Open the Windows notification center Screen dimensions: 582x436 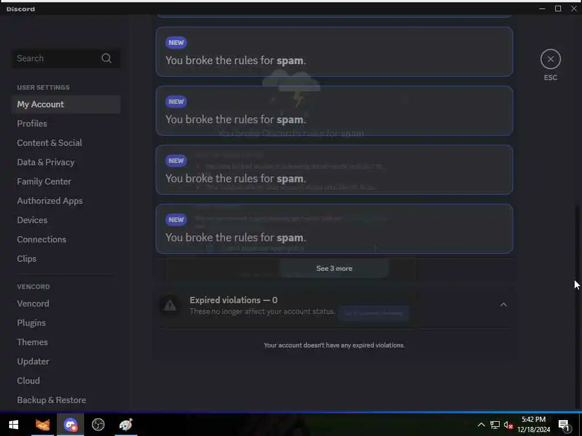point(564,425)
